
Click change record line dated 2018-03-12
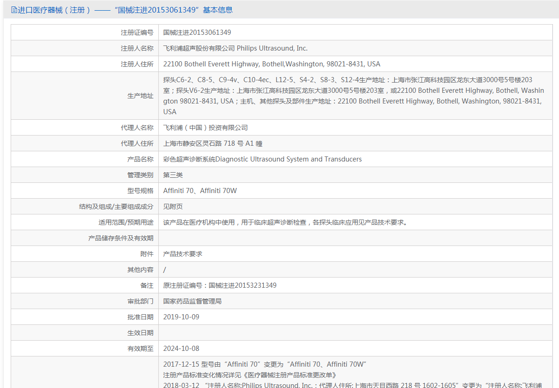353,385
